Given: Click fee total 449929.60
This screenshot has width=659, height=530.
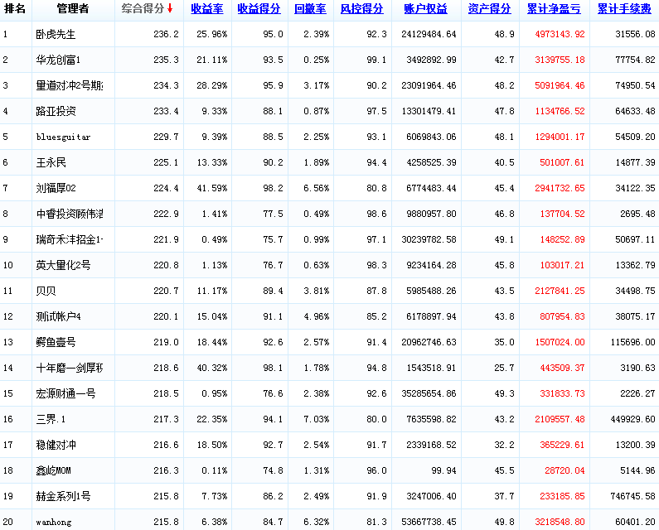Looking at the screenshot, I should (633, 419).
